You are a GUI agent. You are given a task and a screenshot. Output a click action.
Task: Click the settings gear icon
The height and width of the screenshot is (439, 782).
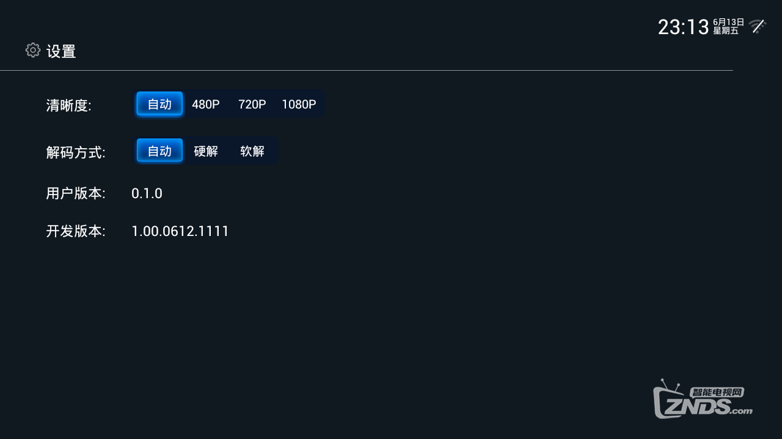point(33,50)
